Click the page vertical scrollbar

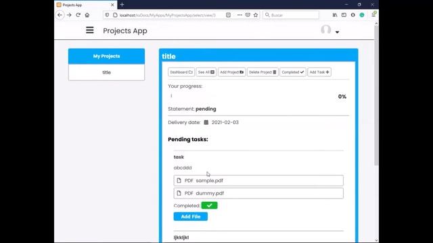coord(376,95)
